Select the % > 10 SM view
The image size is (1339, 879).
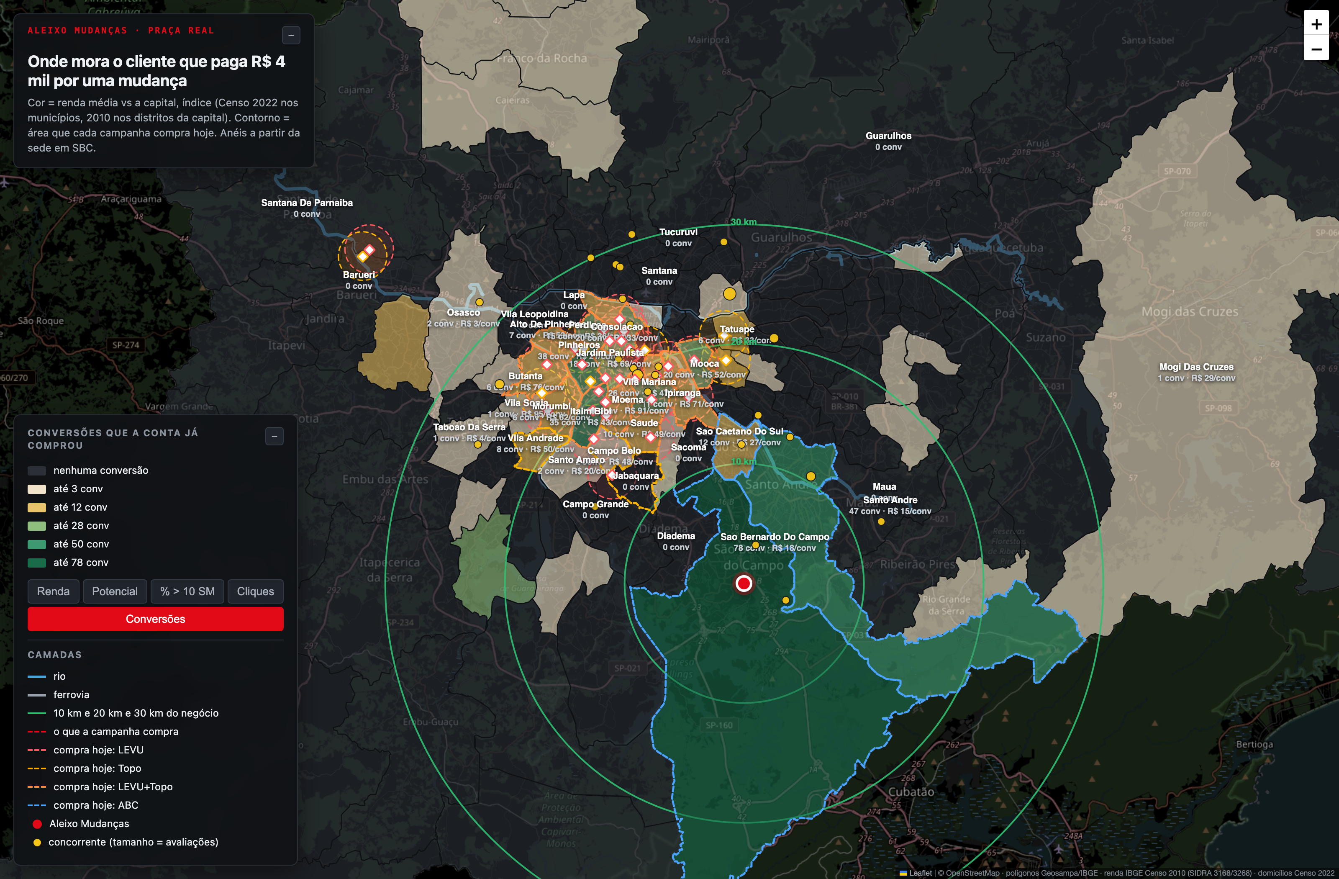[x=187, y=591]
